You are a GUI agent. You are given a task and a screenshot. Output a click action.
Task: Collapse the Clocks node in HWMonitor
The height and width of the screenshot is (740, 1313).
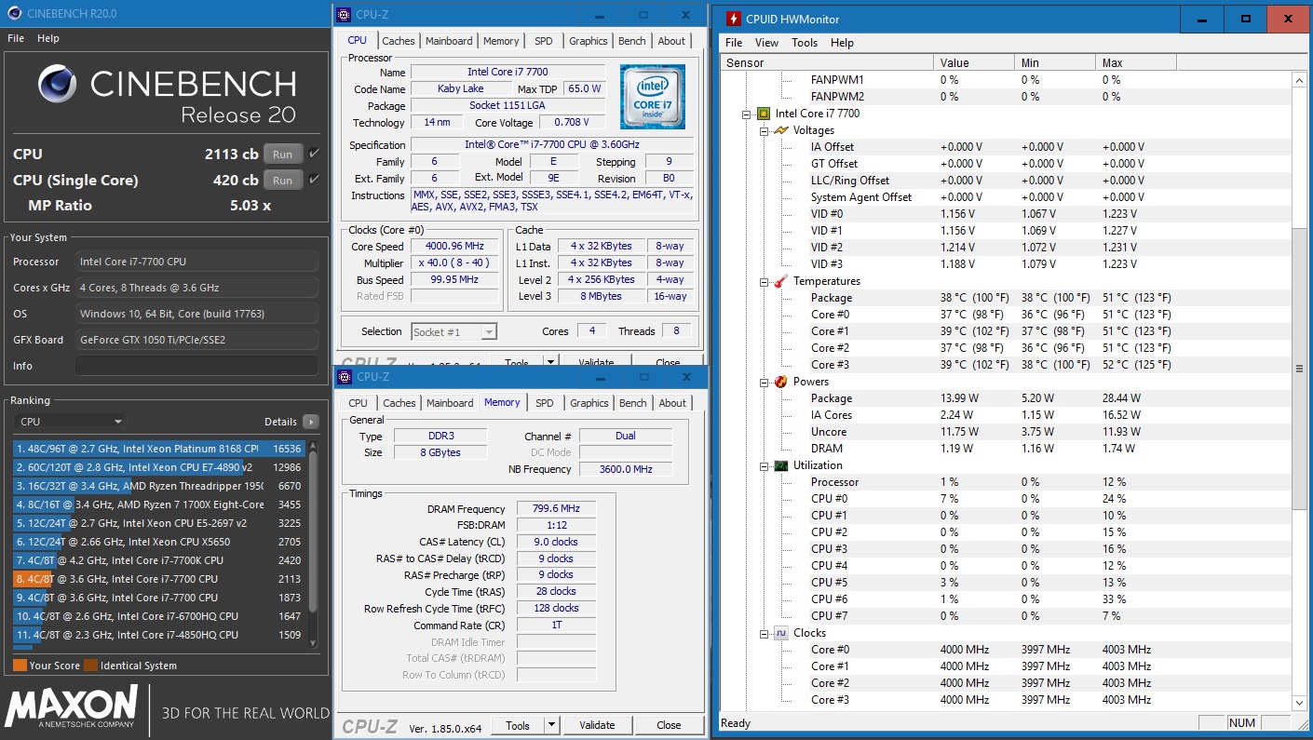[x=764, y=634]
